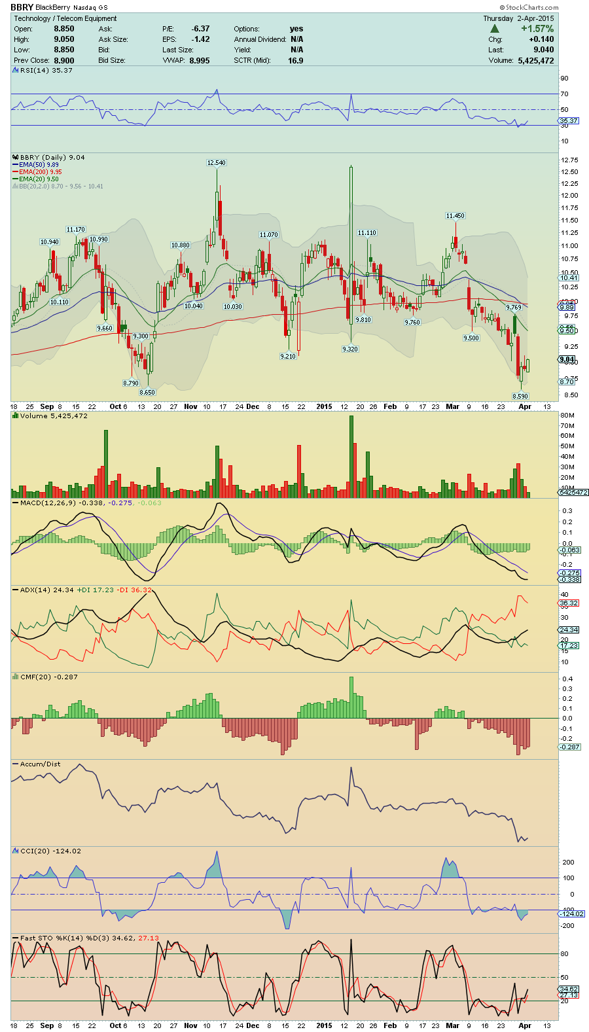Click the 24.34 ADX tag on right axis

pyautogui.click(x=568, y=630)
